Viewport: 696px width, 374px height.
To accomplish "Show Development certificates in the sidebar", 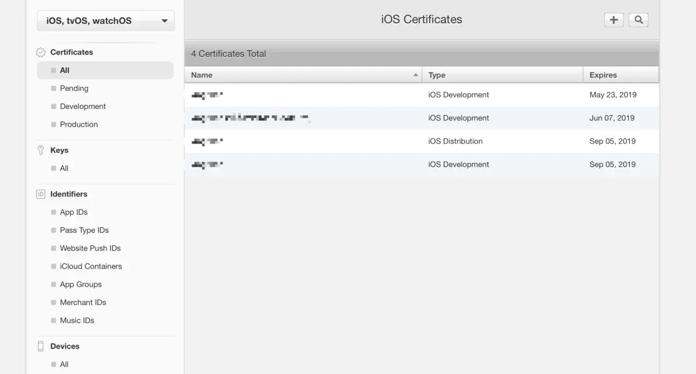I will point(83,107).
